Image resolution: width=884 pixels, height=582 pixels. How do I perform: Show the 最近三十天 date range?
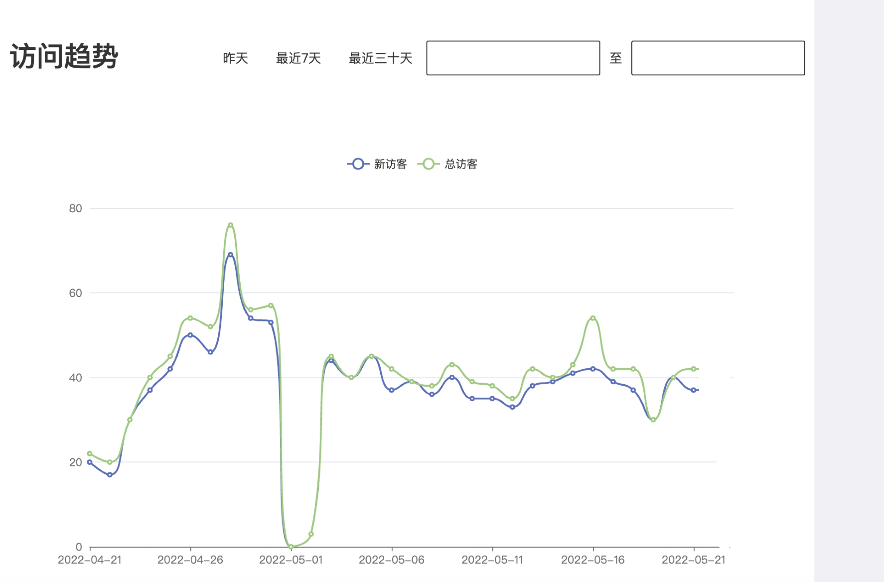click(x=380, y=58)
